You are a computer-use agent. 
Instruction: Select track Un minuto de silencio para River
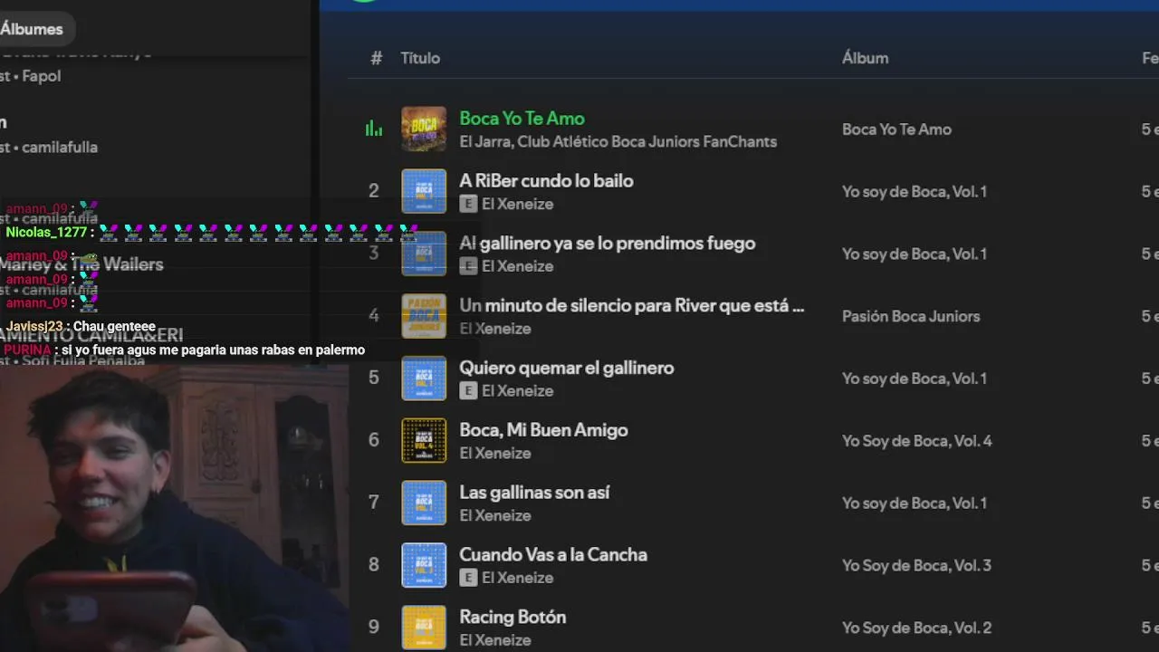631,306
